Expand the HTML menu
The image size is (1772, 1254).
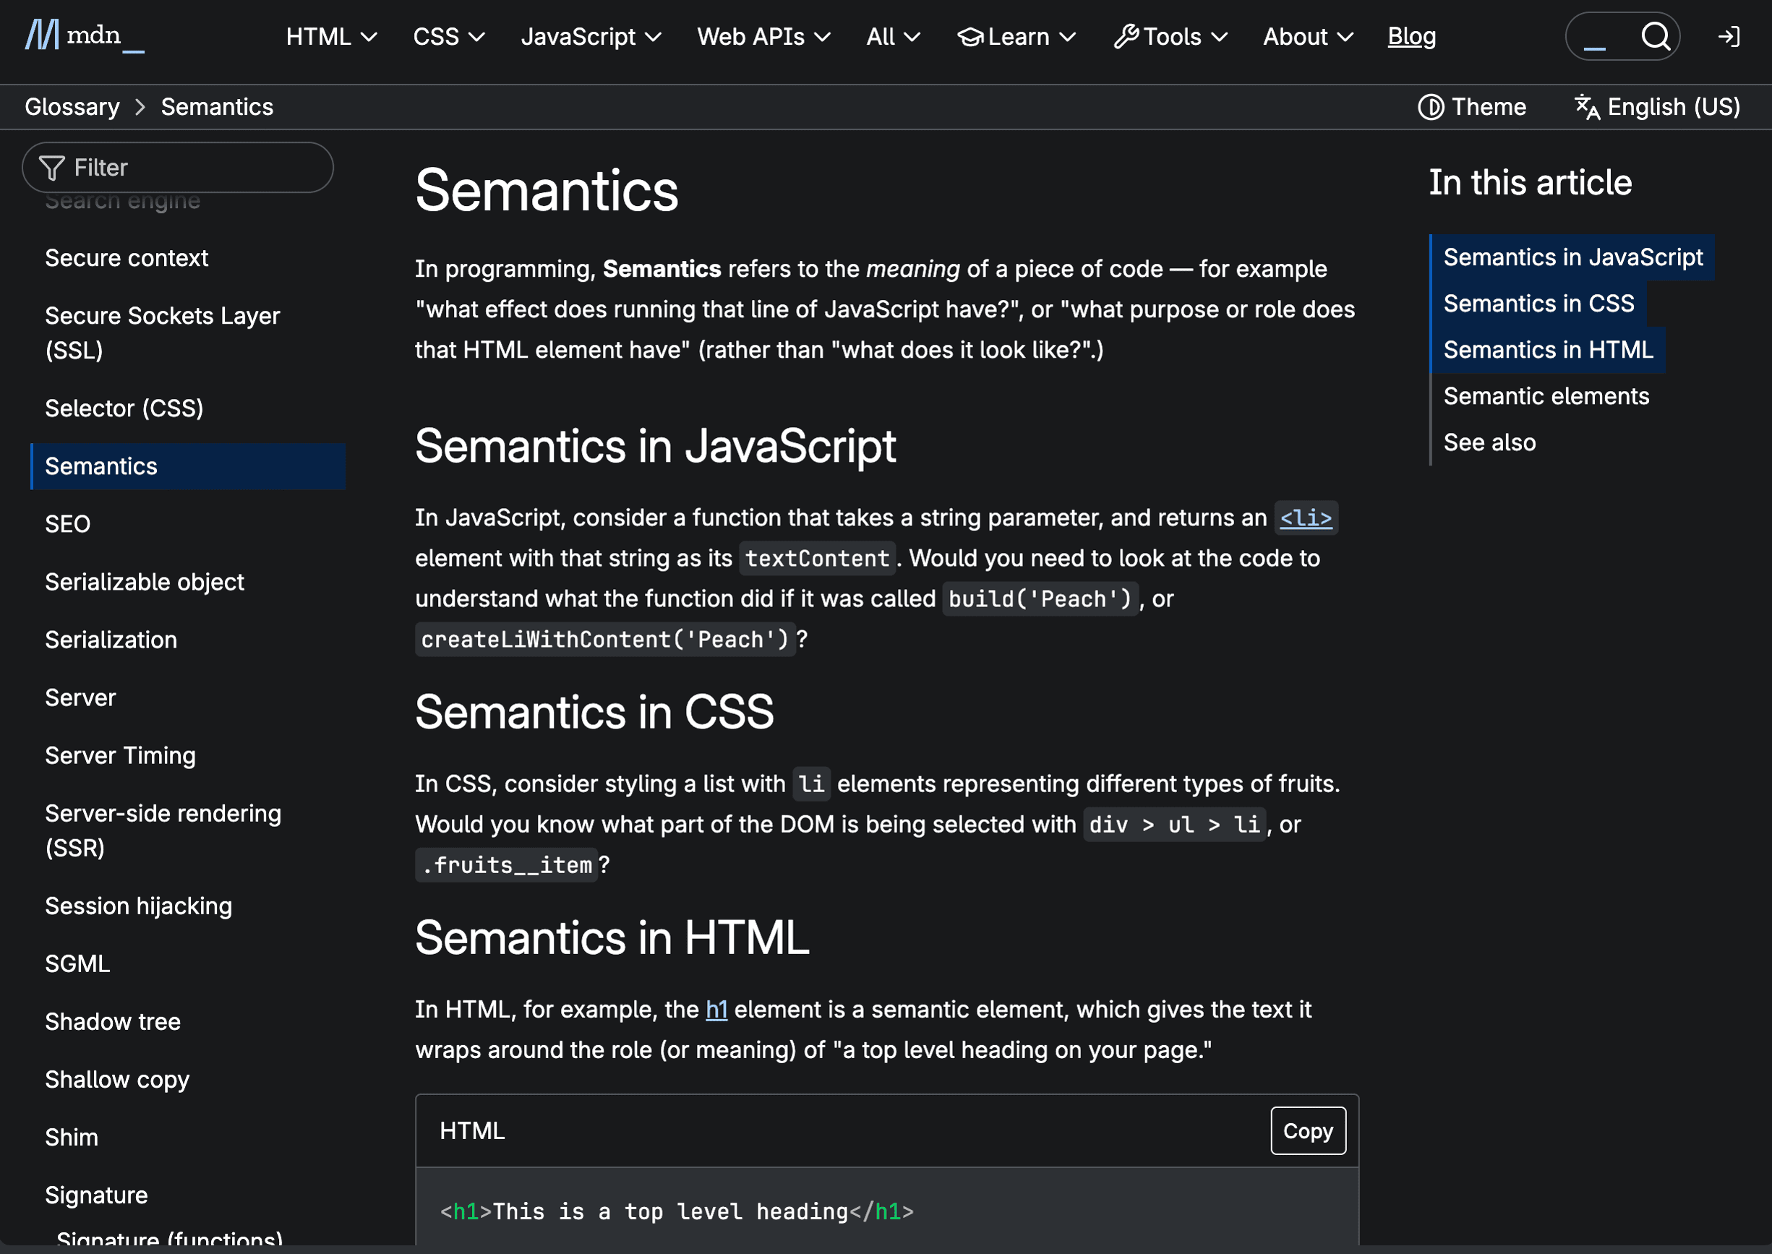[331, 36]
